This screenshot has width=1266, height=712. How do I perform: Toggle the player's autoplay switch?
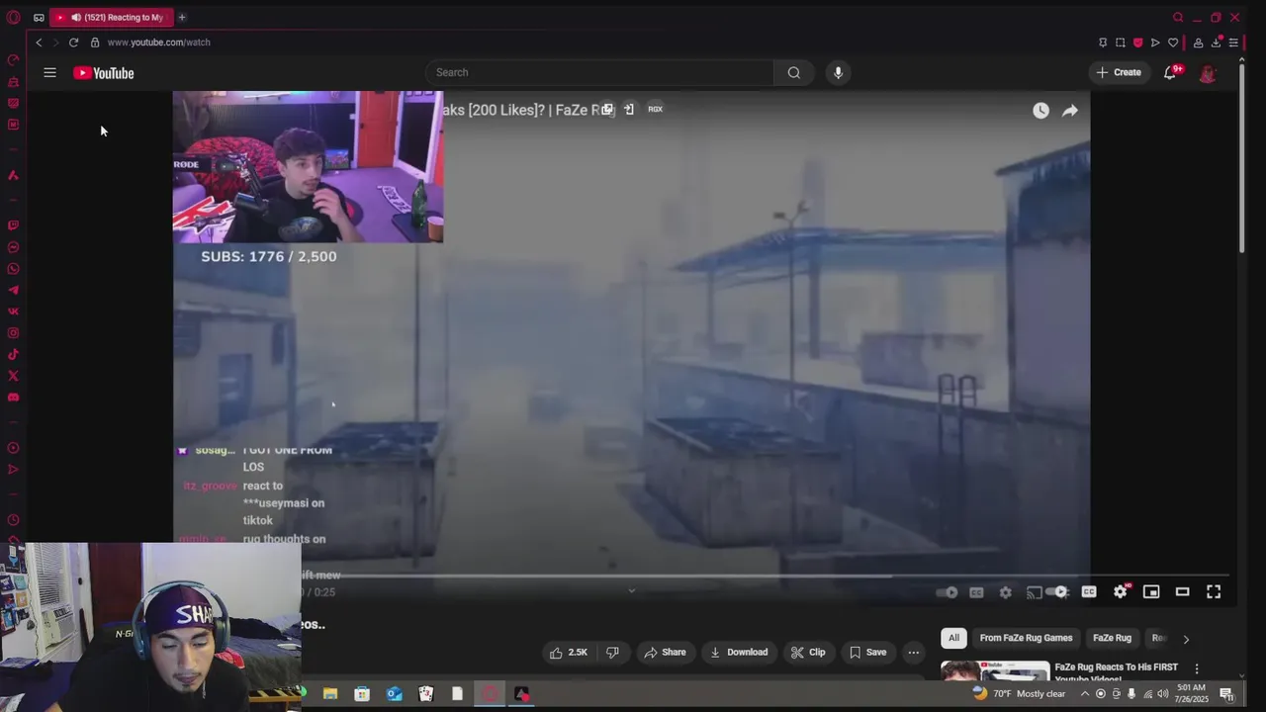pyautogui.click(x=1058, y=591)
